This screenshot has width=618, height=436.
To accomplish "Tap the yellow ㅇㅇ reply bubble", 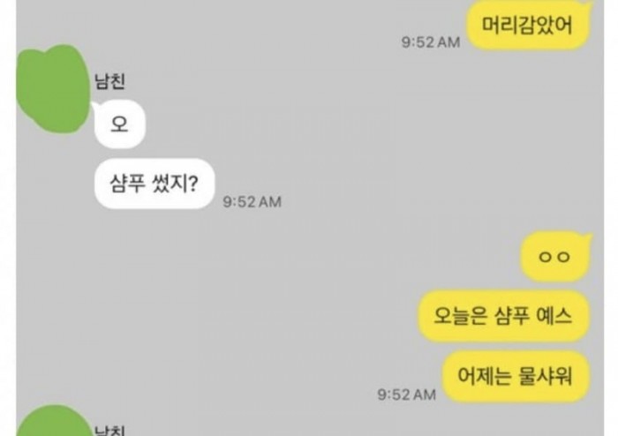I will click(x=555, y=257).
